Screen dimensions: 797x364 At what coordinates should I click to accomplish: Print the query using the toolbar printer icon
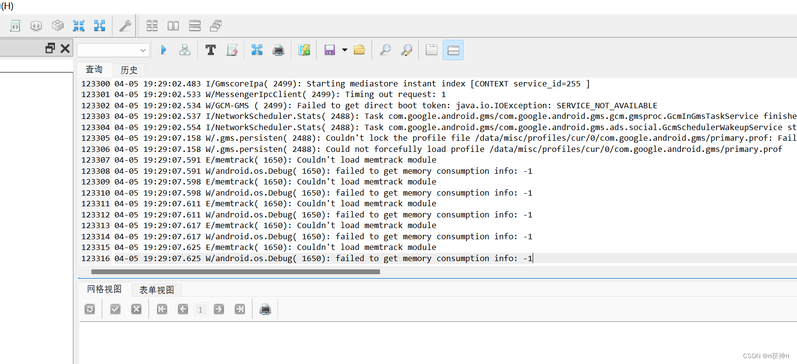click(278, 50)
